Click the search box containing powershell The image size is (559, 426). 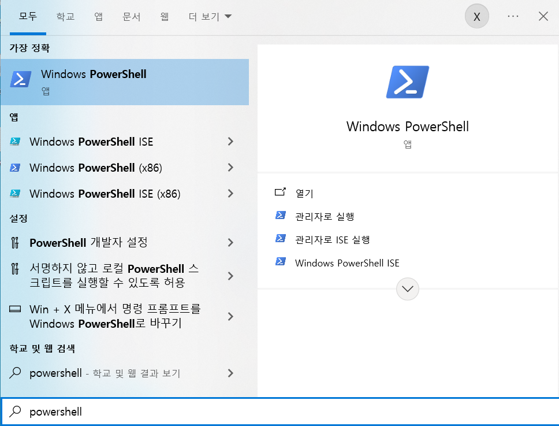pos(280,412)
